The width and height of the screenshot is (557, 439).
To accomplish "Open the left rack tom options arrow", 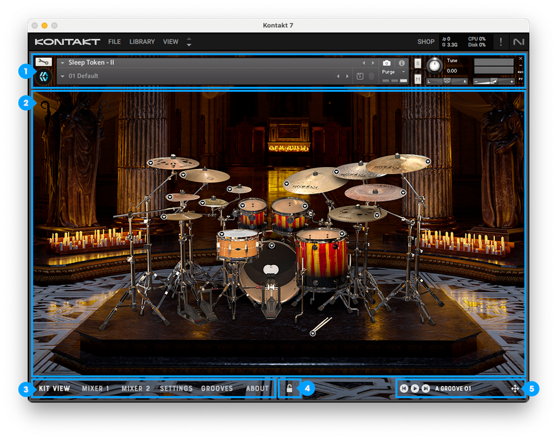I will [243, 205].
